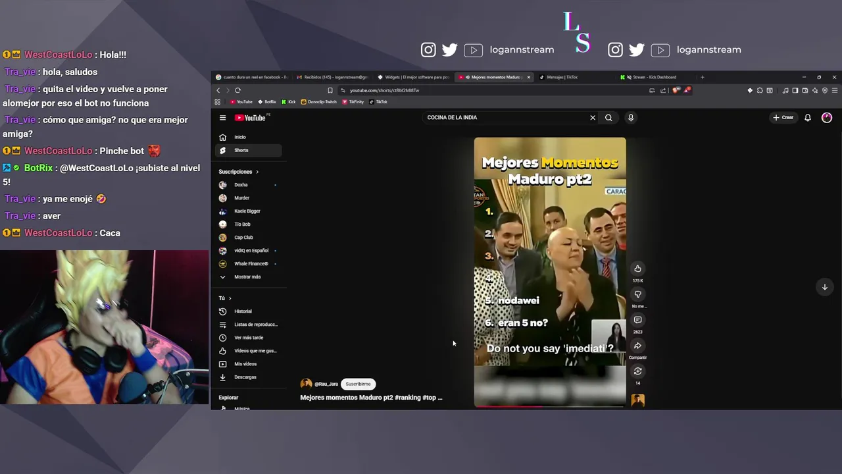Open Twitter icon beside first logannstream
Screen dimensions: 842x474
pyautogui.click(x=450, y=50)
